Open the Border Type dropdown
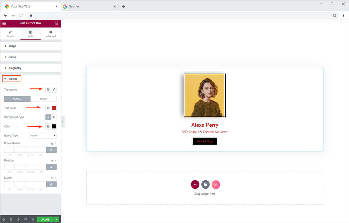This screenshot has width=349, height=223. click(x=43, y=136)
